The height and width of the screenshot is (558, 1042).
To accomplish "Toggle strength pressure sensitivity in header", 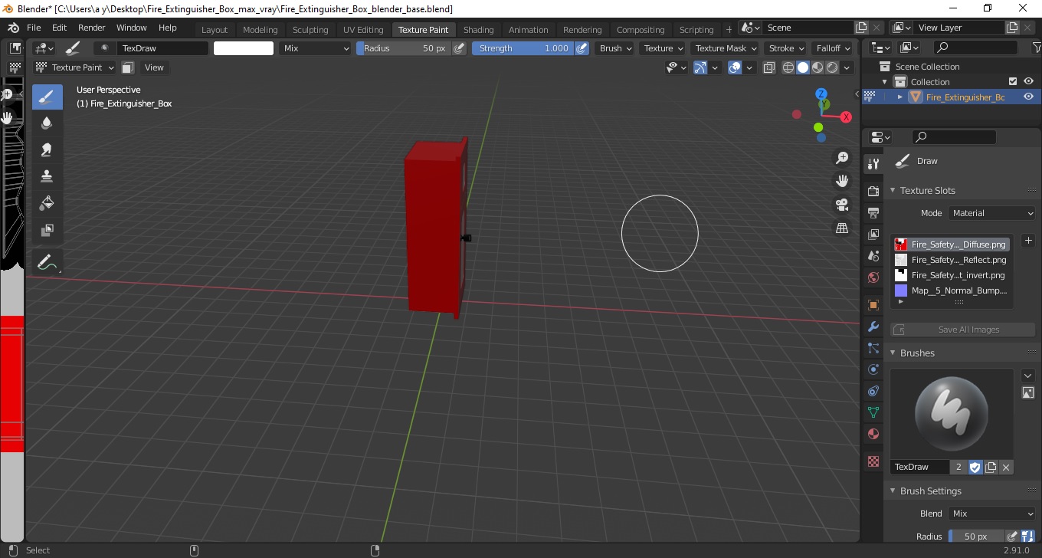I will tap(582, 48).
